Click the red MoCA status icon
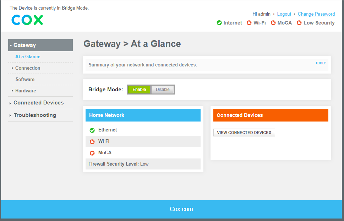Viewport: 344px width, 221px height. click(273, 23)
